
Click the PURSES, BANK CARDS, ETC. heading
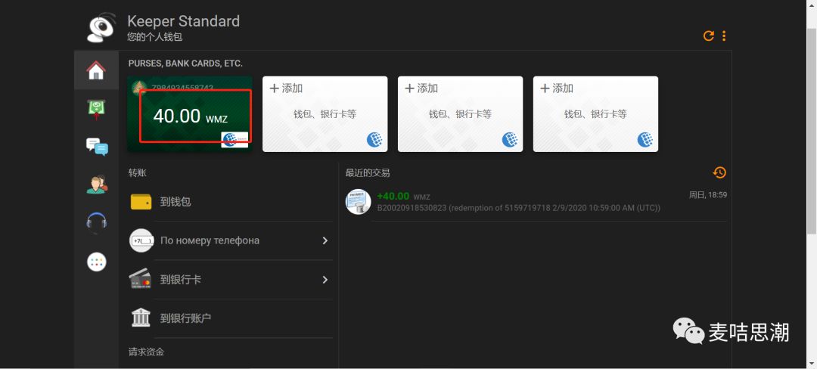coord(185,64)
